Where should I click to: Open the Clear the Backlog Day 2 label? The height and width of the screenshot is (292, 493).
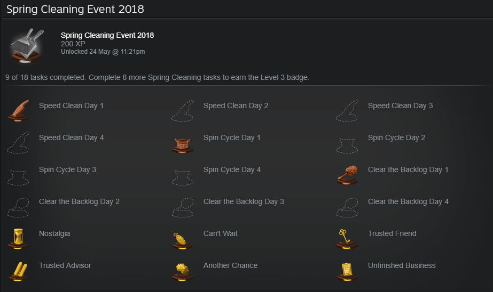tap(79, 201)
